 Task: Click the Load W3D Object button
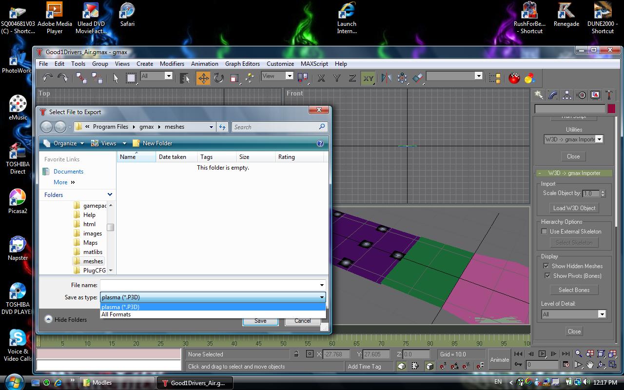pyautogui.click(x=574, y=208)
